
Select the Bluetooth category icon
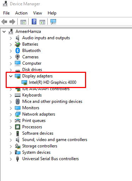[x=18, y=51]
